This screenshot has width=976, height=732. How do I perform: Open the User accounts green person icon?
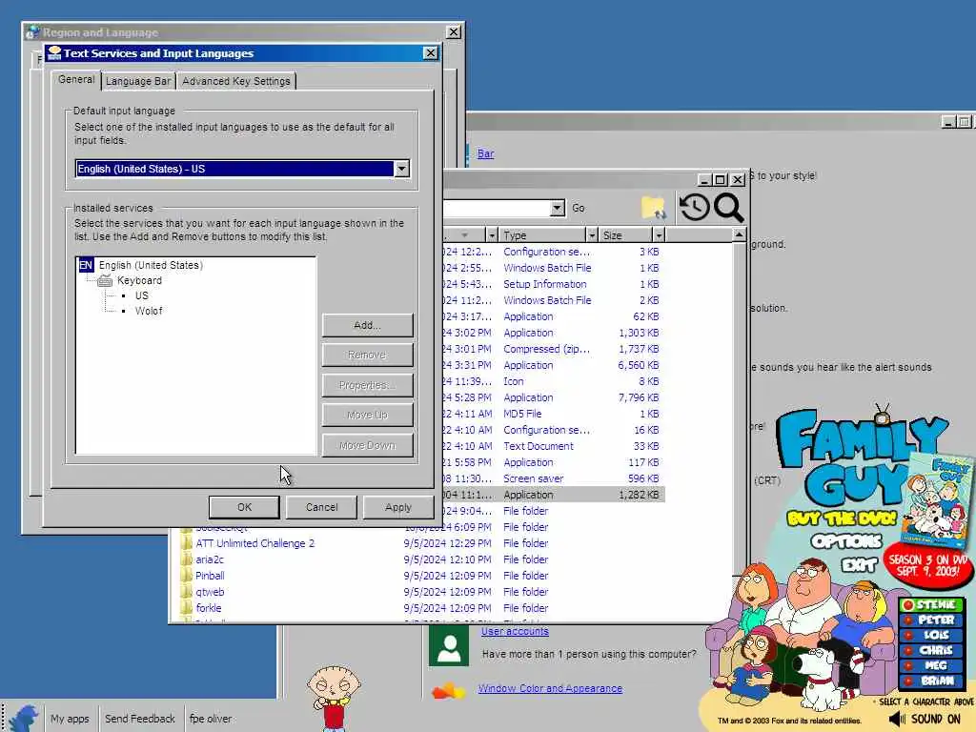click(x=449, y=647)
